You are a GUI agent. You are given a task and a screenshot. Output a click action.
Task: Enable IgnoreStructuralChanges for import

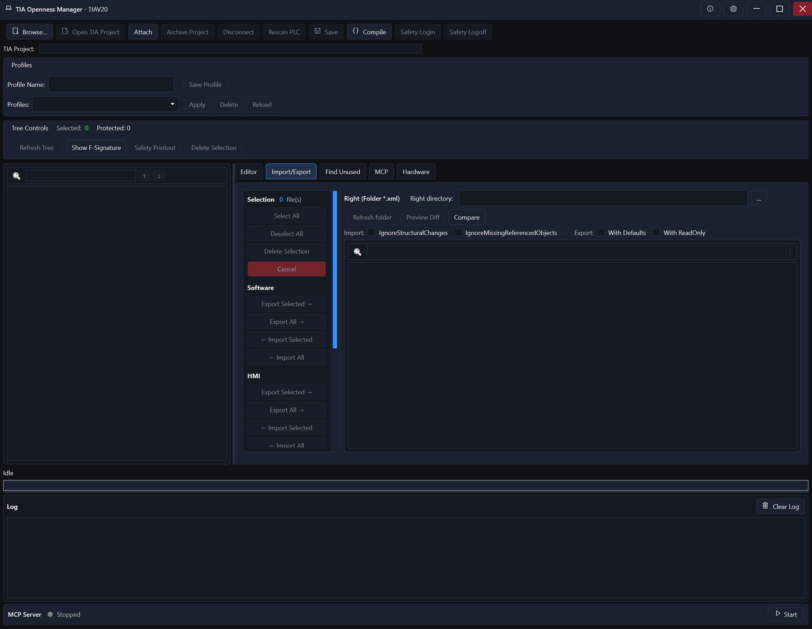[x=371, y=233]
